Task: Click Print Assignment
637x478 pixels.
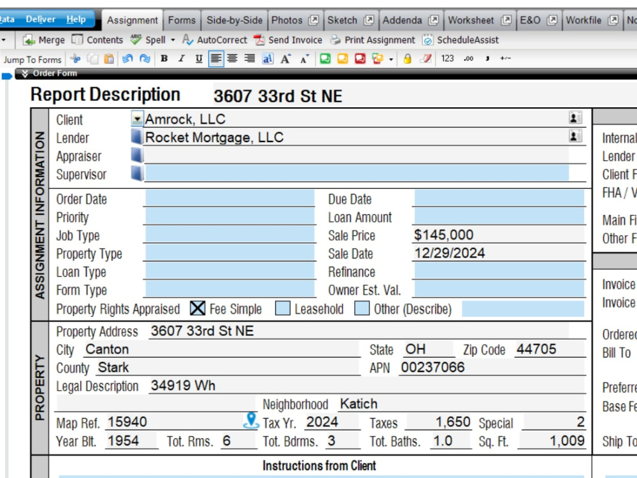Action: pyautogui.click(x=373, y=40)
